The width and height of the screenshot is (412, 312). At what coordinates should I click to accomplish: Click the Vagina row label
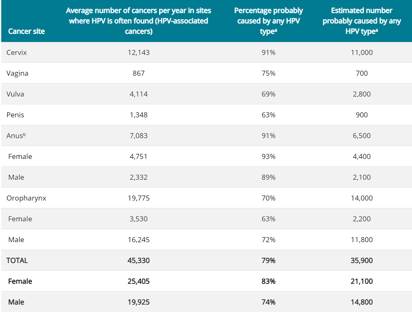click(18, 73)
